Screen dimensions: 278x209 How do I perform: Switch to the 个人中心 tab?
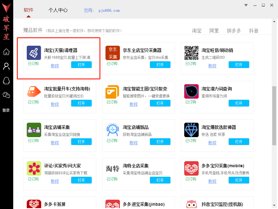tap(58, 10)
